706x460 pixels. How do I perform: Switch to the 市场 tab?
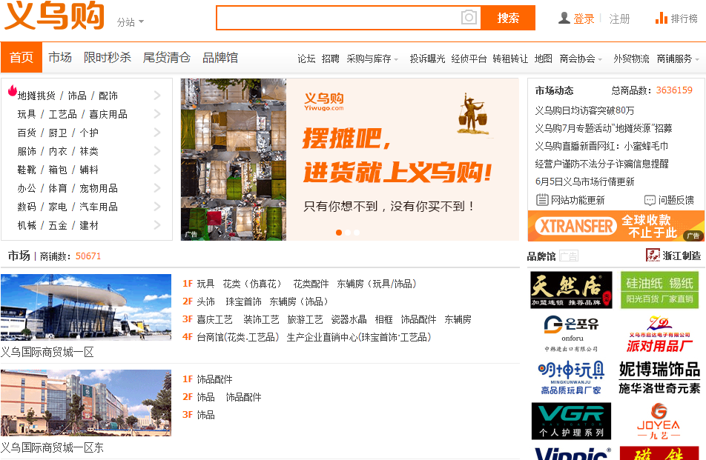click(60, 58)
